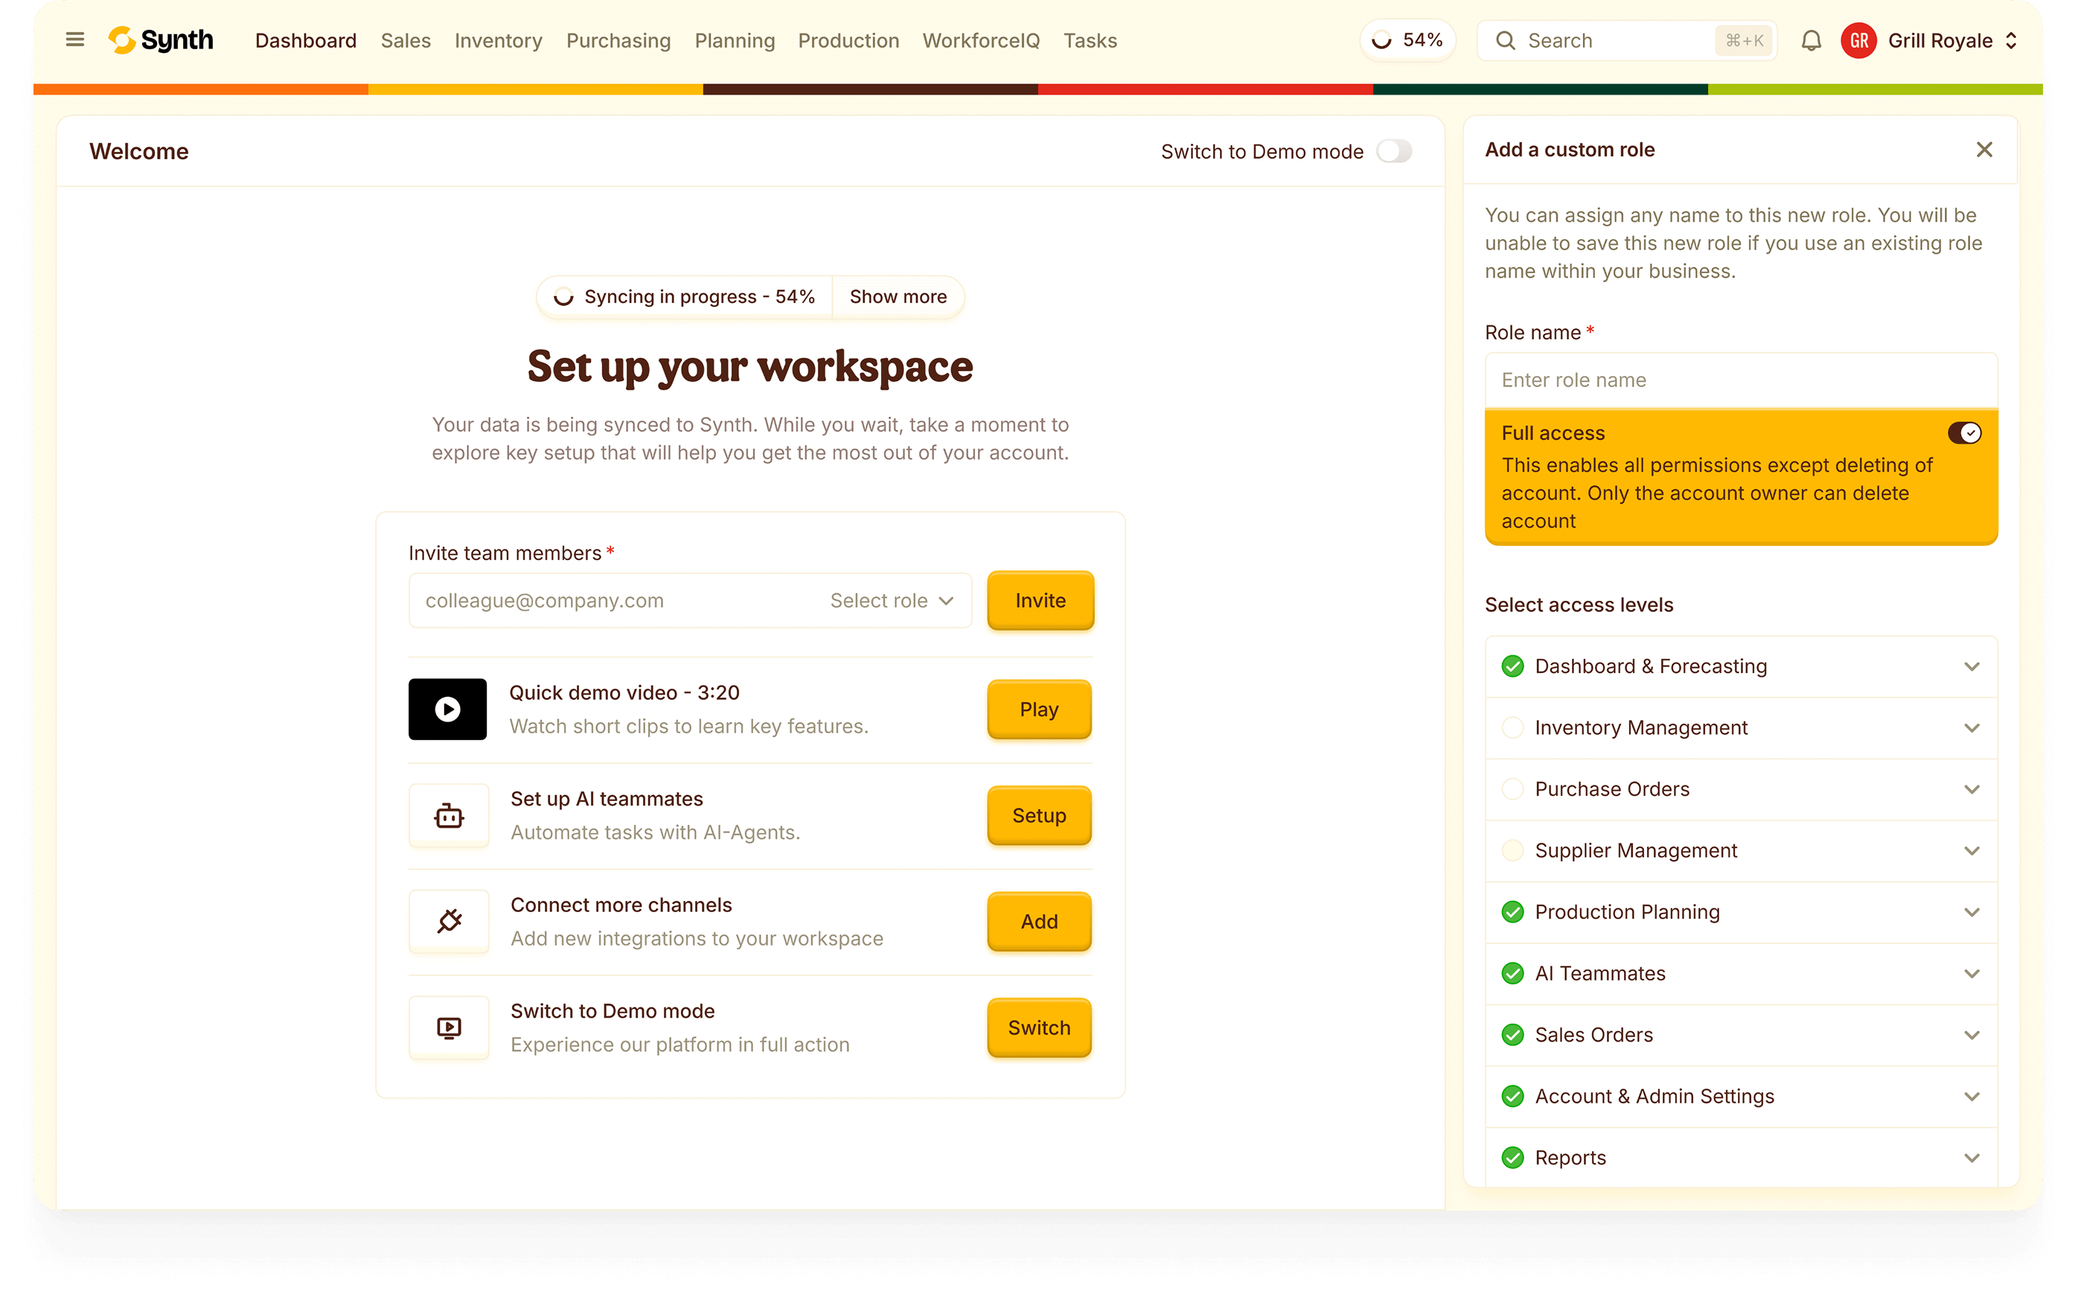Click the quick demo video thumbnail icon

[x=447, y=710]
